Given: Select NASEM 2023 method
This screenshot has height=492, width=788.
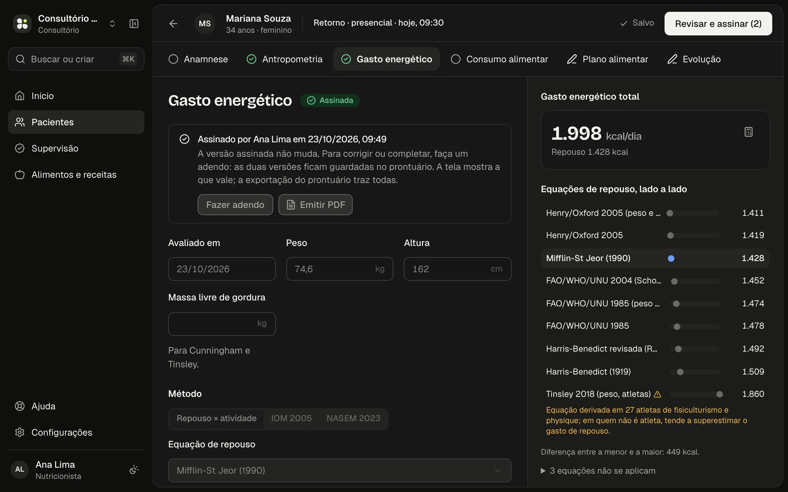Looking at the screenshot, I should 353,419.
